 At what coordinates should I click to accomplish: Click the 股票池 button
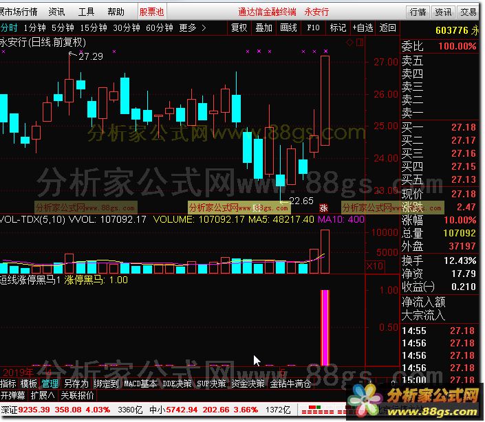pyautogui.click(x=151, y=12)
